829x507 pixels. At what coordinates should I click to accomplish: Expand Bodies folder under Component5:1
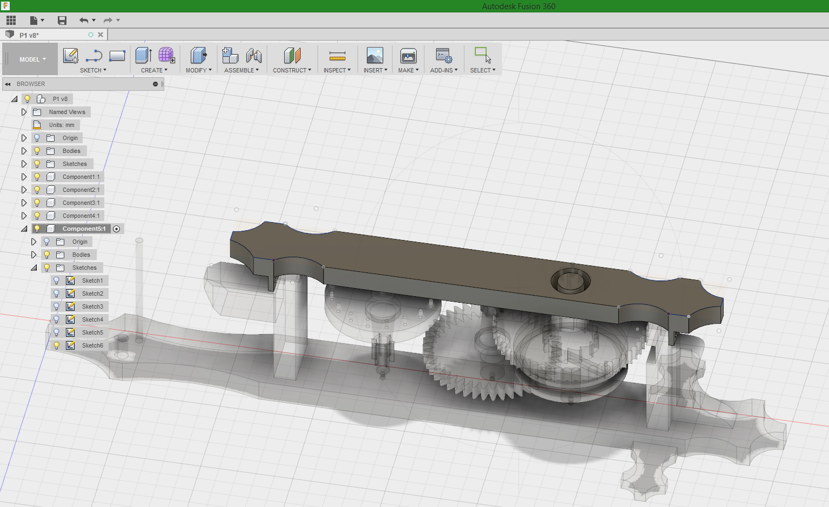point(34,255)
